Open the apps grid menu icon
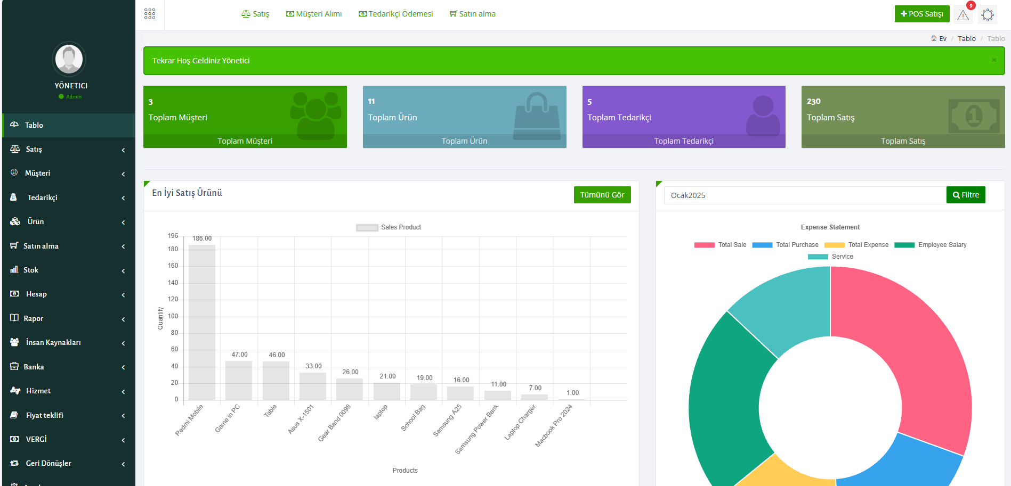This screenshot has width=1011, height=486. 150,14
